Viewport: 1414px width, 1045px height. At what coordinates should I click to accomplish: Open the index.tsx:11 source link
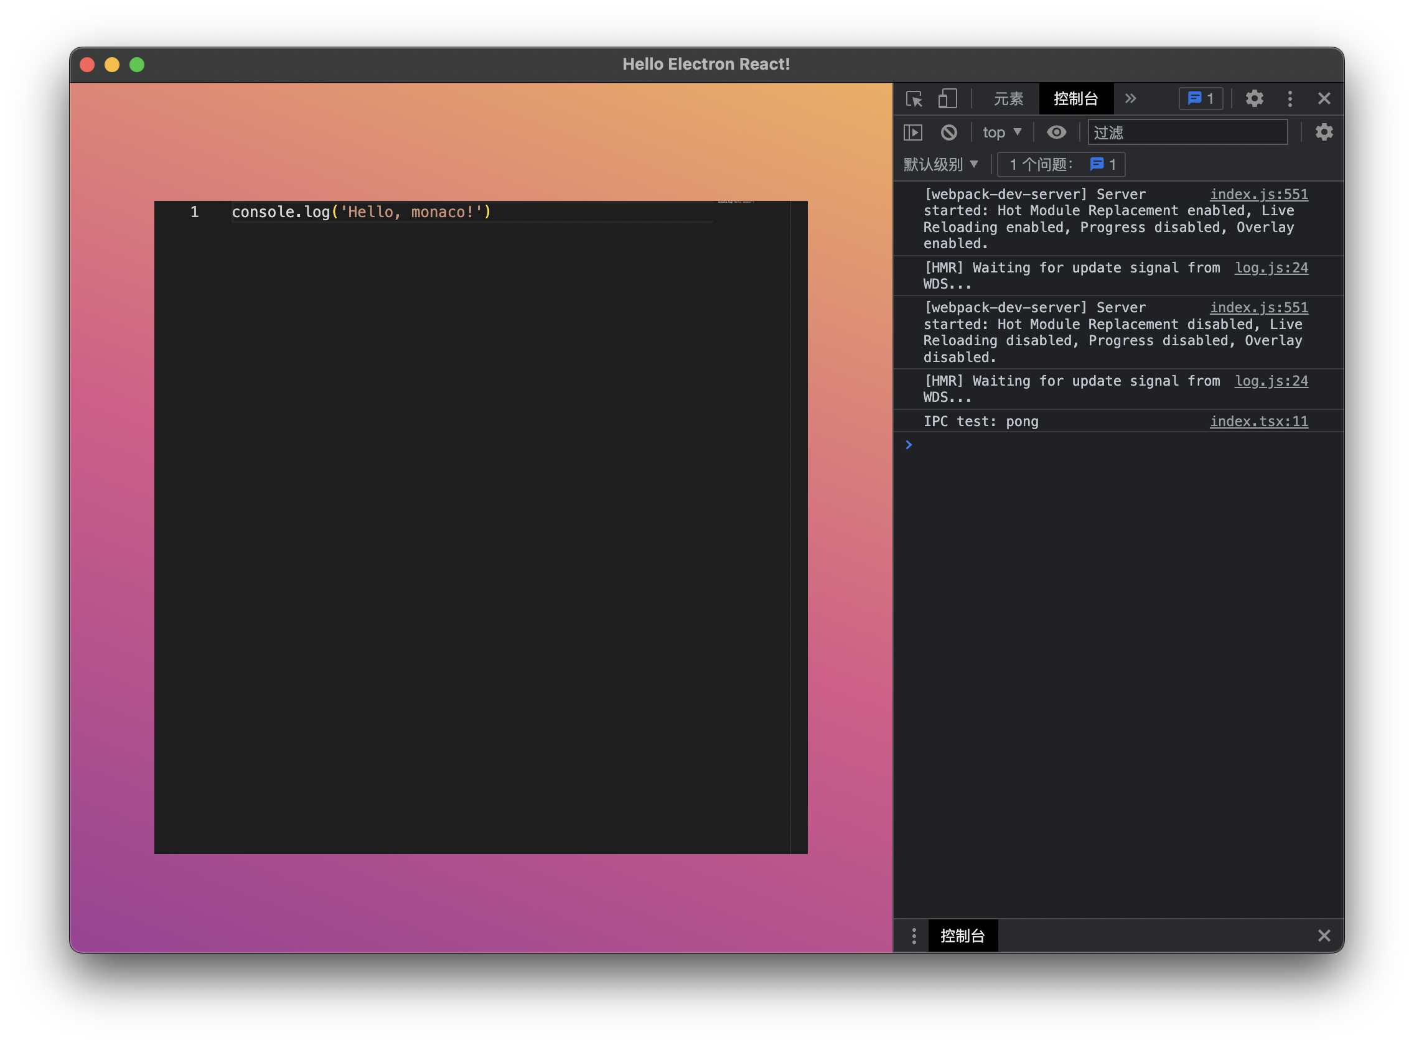[1258, 421]
